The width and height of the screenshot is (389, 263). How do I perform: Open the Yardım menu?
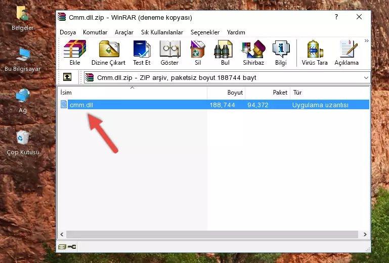tap(236, 32)
